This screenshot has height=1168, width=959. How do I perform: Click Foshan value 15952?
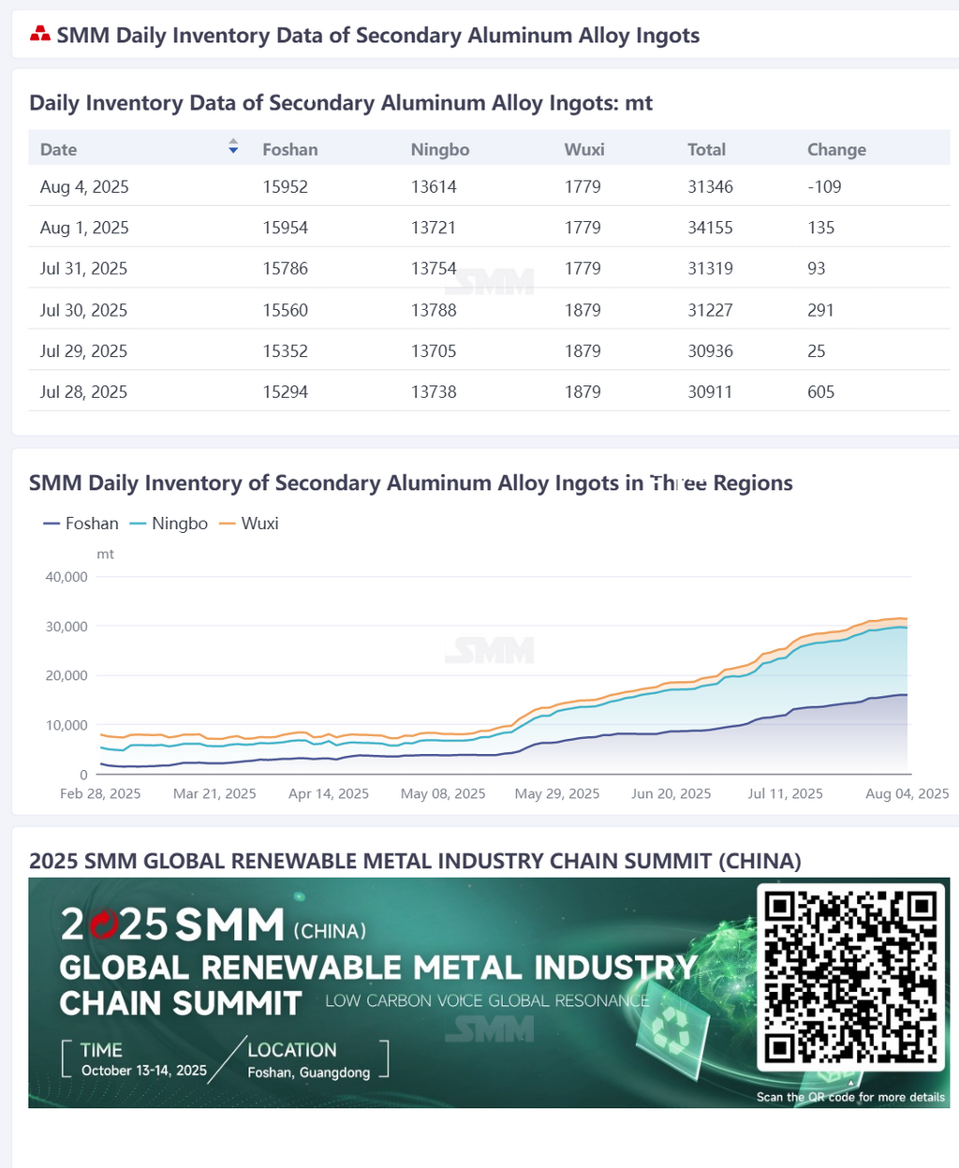[x=286, y=186]
